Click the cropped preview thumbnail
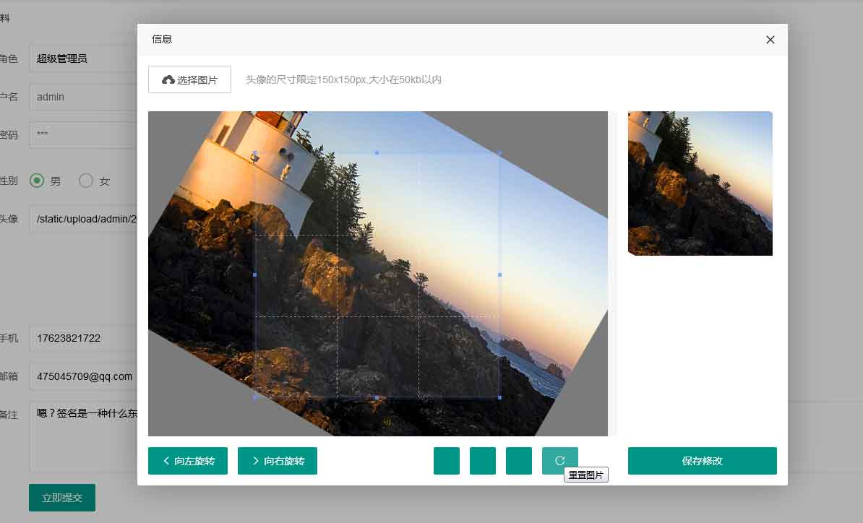 [x=700, y=183]
